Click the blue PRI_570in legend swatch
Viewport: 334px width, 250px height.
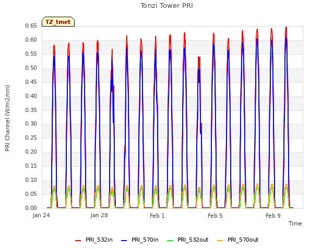tap(124, 241)
